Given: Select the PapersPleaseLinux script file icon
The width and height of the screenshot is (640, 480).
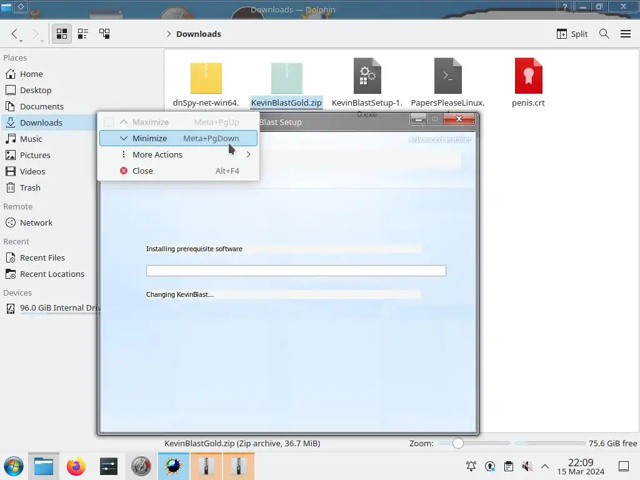Looking at the screenshot, I should 447,76.
